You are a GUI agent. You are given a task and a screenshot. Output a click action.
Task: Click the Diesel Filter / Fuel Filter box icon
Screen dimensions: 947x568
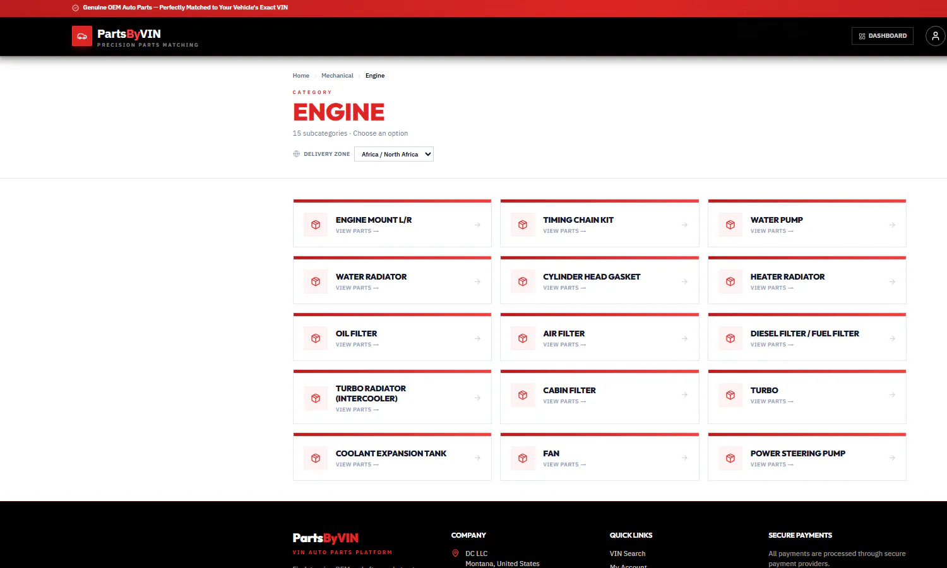pyautogui.click(x=730, y=338)
